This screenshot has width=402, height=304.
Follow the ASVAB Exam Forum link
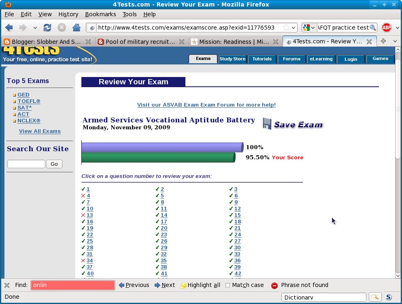(x=206, y=105)
